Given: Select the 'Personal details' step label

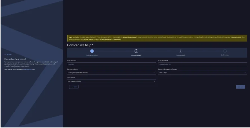Looking at the screenshot, I should pyautogui.click(x=180, y=55).
